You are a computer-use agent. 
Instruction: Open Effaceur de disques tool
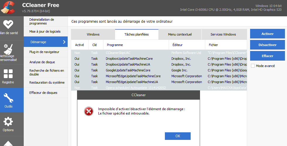pyautogui.click(x=46, y=93)
